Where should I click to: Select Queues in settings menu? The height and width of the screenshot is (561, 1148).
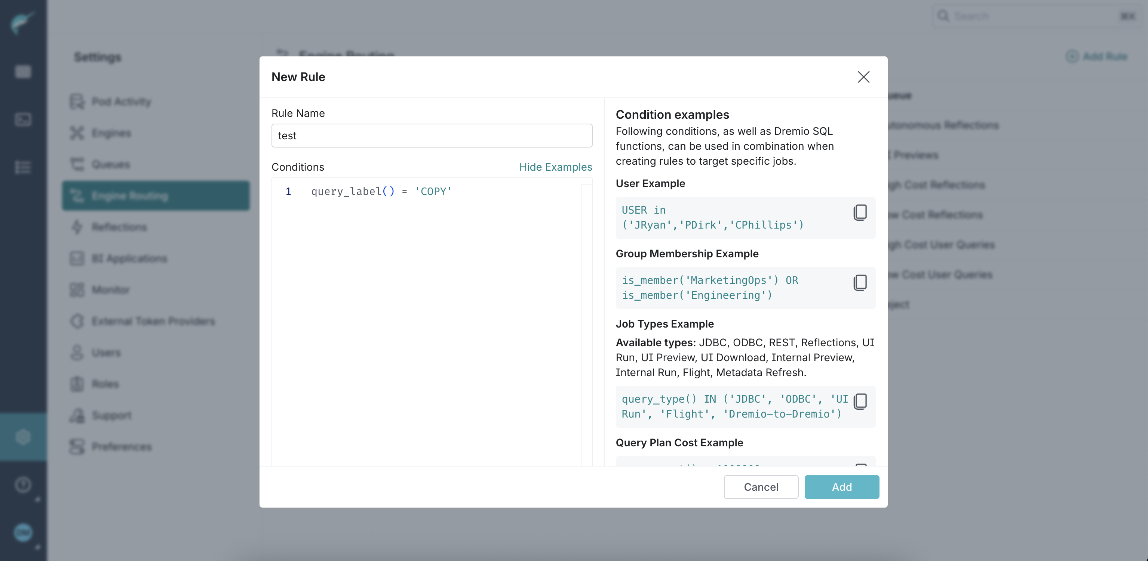(111, 165)
